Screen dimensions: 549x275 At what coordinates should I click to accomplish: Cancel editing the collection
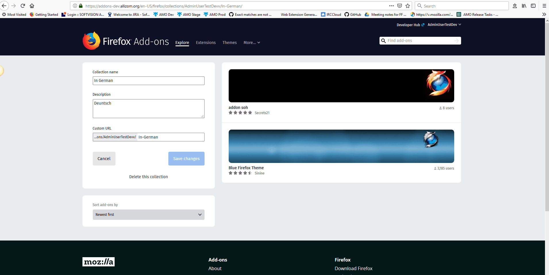point(104,159)
